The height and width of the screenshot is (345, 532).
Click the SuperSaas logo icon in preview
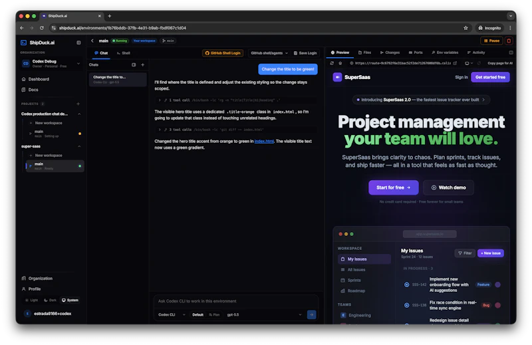[337, 77]
